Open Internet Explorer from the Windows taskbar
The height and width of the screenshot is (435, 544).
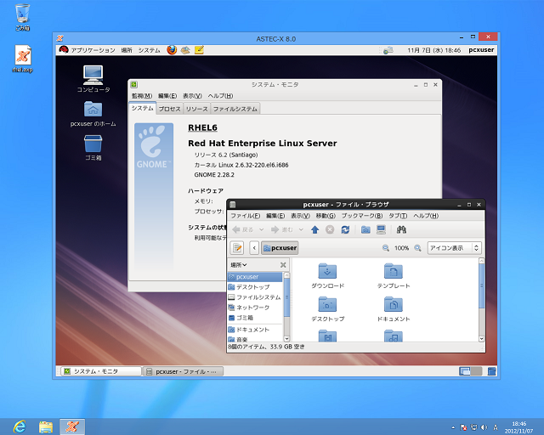pyautogui.click(x=20, y=427)
